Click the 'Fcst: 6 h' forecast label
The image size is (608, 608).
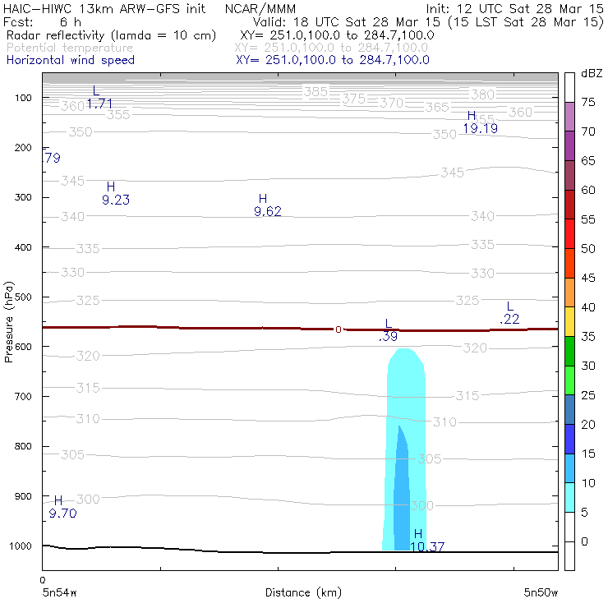[42, 22]
